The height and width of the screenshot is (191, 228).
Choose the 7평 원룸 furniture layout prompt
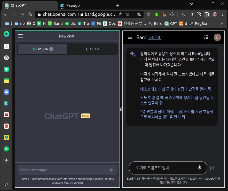point(177,114)
